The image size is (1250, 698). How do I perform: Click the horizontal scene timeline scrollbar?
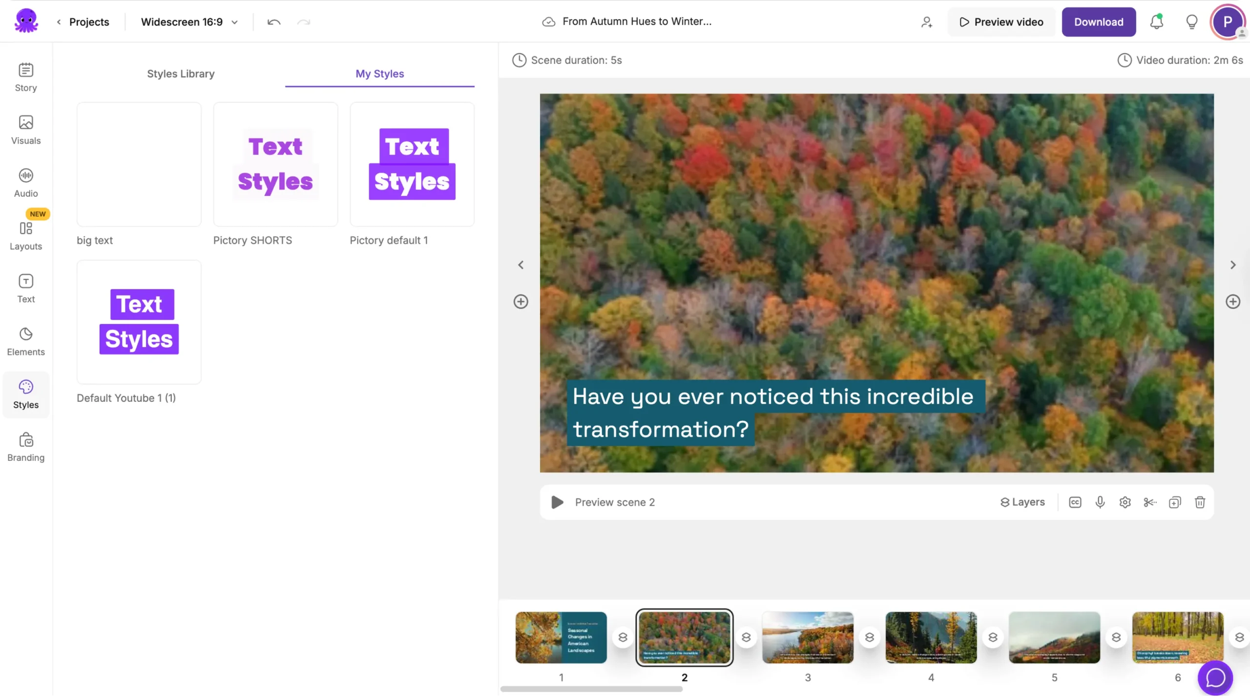point(591,689)
